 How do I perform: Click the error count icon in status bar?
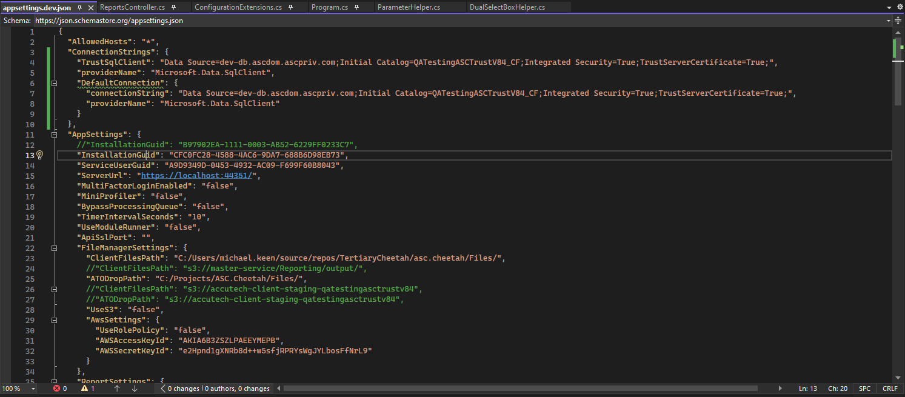pos(57,389)
